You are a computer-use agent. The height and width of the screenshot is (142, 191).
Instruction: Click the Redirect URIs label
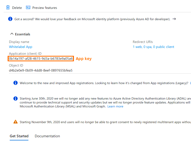tap(143, 42)
